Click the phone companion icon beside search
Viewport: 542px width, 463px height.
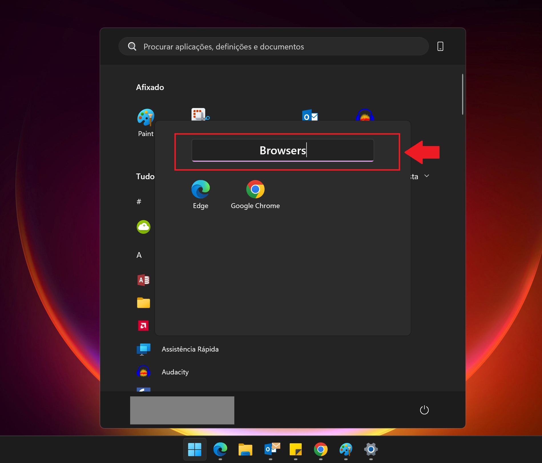440,46
